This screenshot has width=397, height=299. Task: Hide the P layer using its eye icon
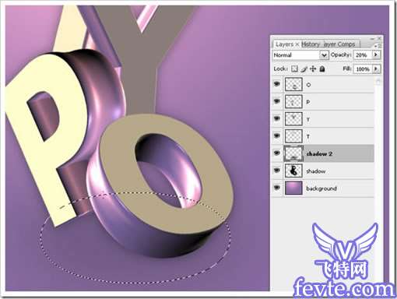(x=277, y=101)
